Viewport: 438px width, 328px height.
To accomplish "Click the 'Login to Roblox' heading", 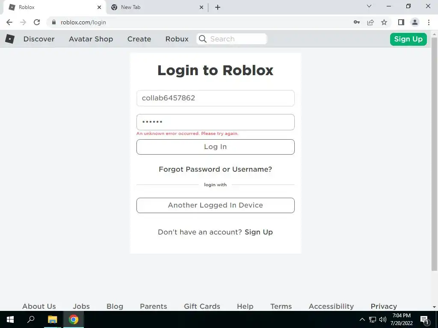I will (216, 70).
